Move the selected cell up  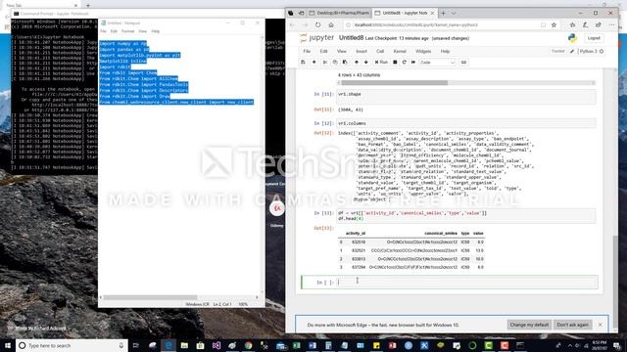click(x=357, y=63)
